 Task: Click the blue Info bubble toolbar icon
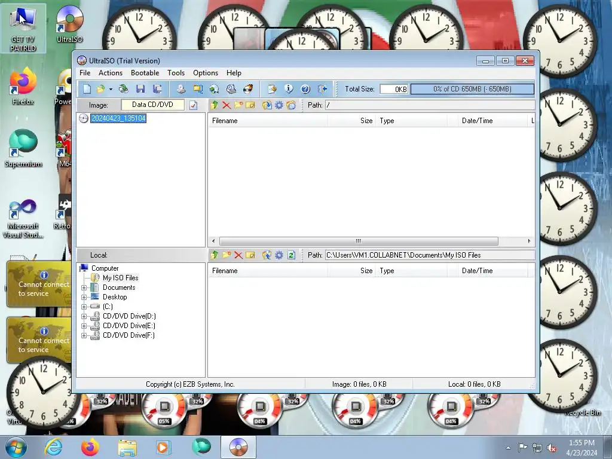click(289, 89)
